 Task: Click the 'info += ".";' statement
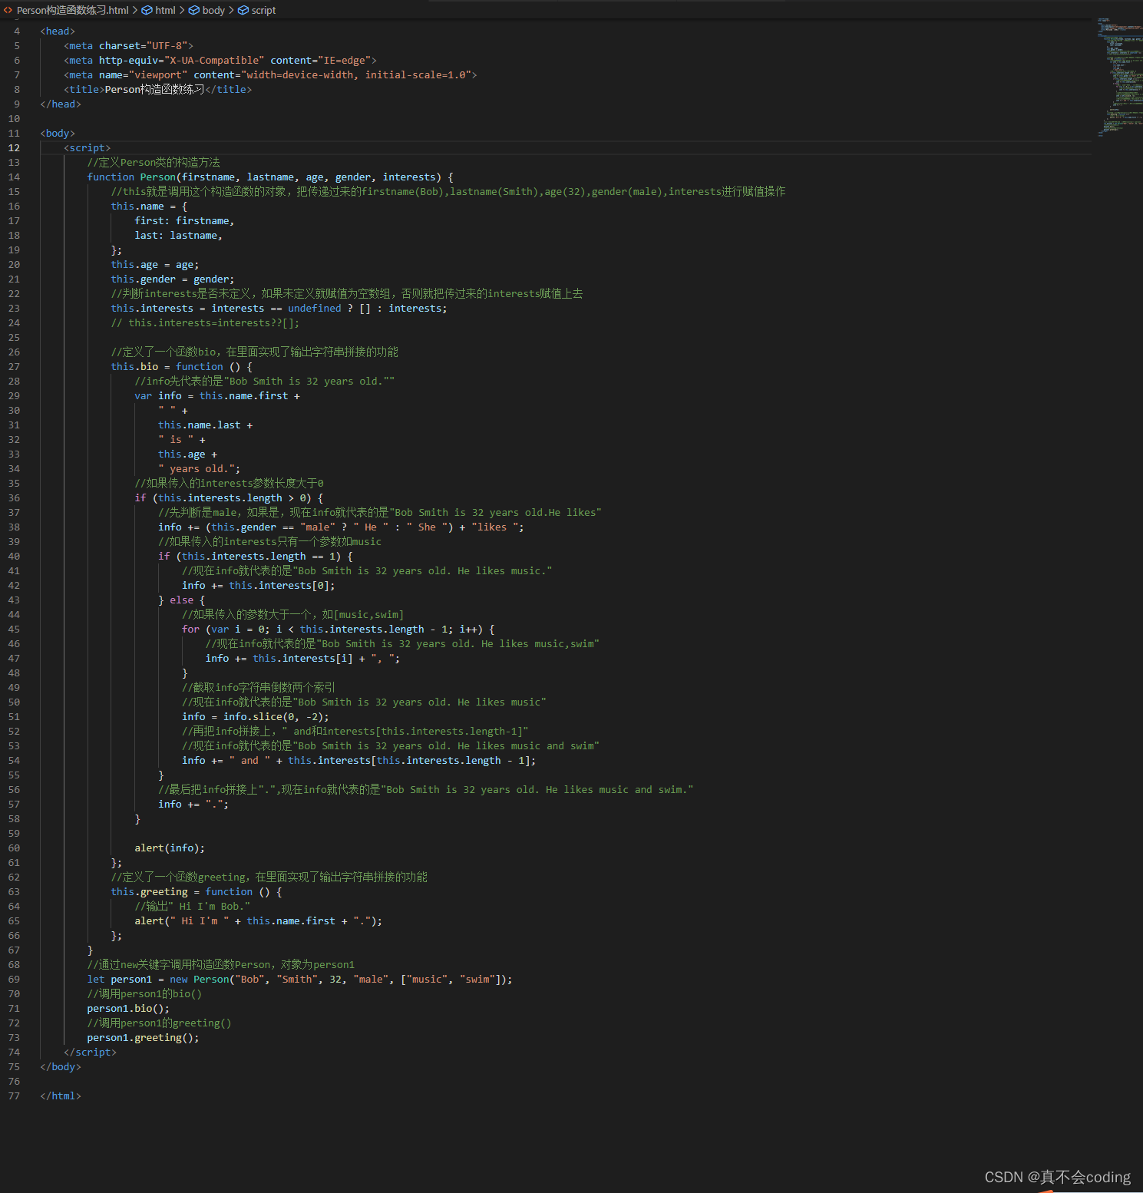[193, 804]
